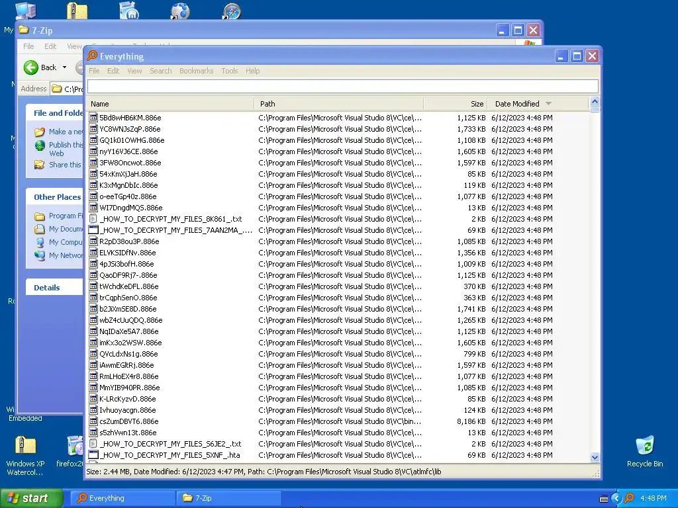Image resolution: width=678 pixels, height=508 pixels.
Task: Select file name QaoDF9Rj7-.886e
Action: (x=128, y=275)
